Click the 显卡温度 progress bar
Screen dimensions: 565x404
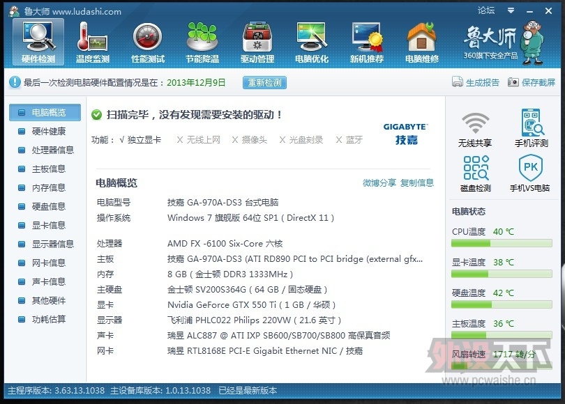502,274
